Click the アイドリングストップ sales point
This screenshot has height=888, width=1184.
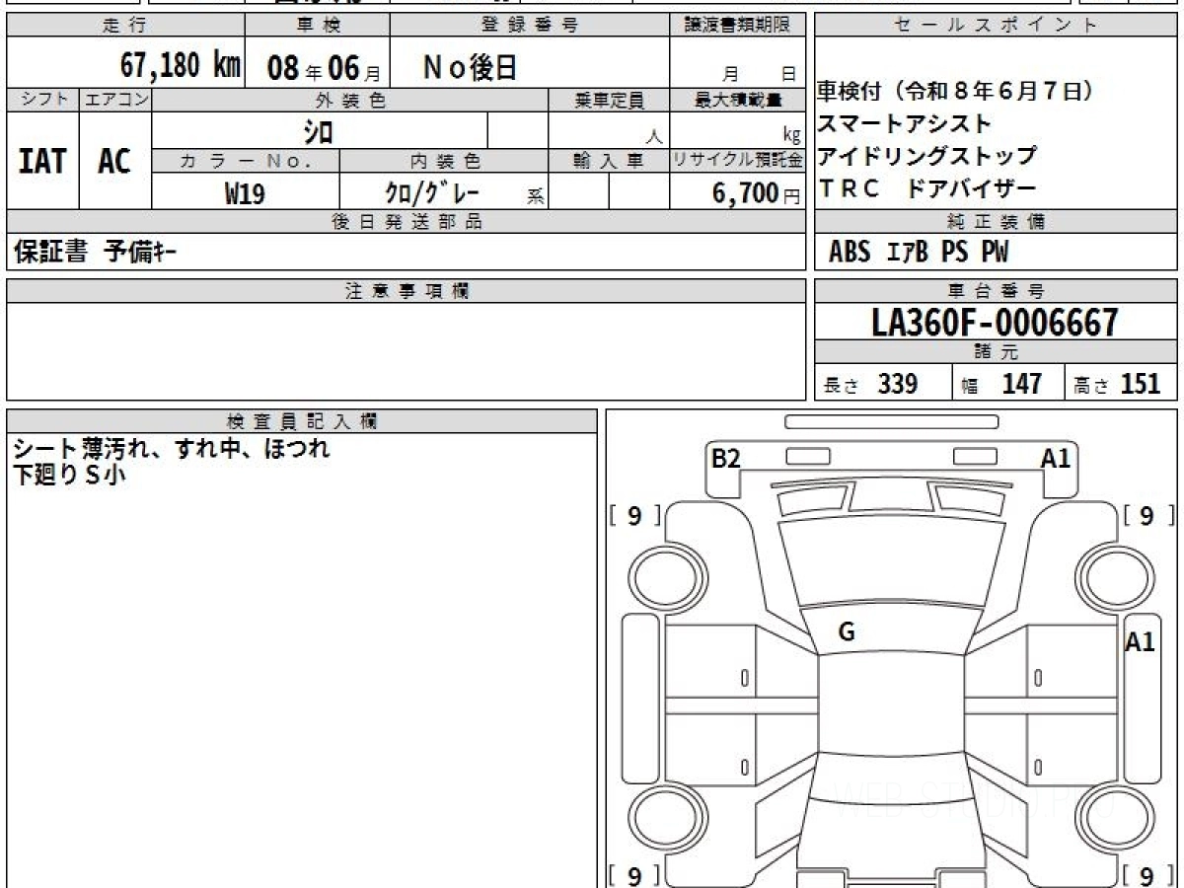click(x=926, y=156)
